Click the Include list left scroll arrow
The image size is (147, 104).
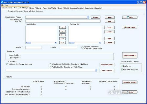(x=27, y=43)
